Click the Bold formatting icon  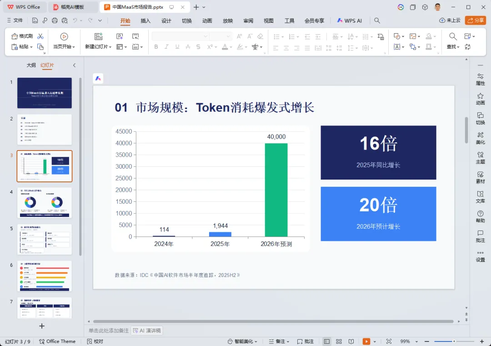[x=156, y=47]
